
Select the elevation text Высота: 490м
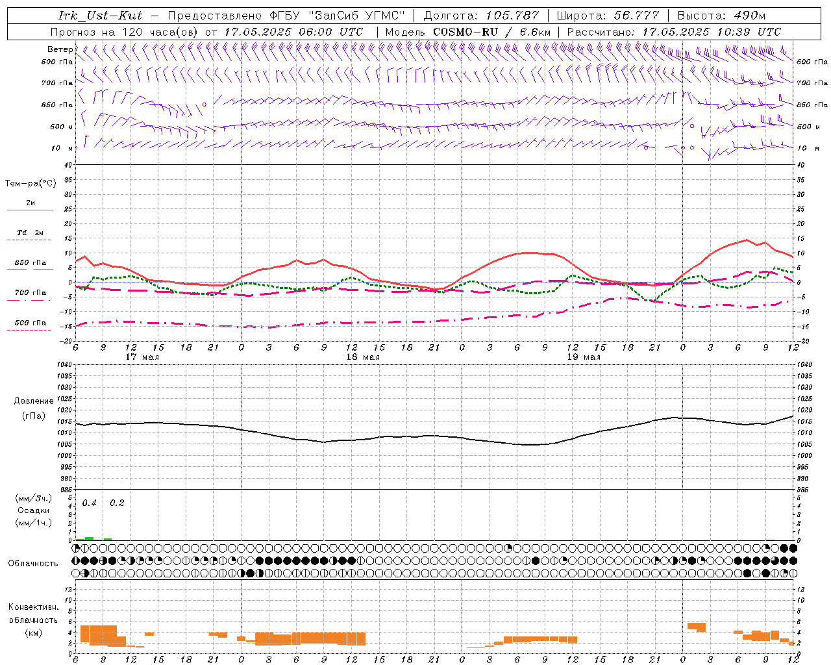click(721, 16)
